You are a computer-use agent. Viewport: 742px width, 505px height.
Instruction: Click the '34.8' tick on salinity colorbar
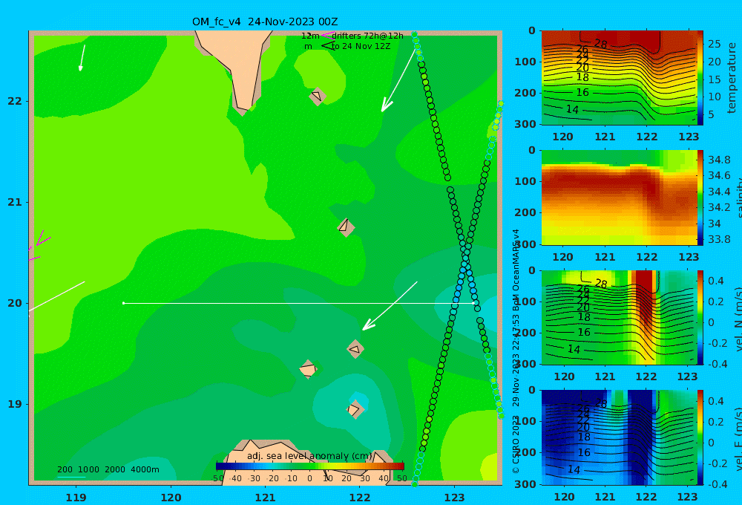[x=719, y=160]
